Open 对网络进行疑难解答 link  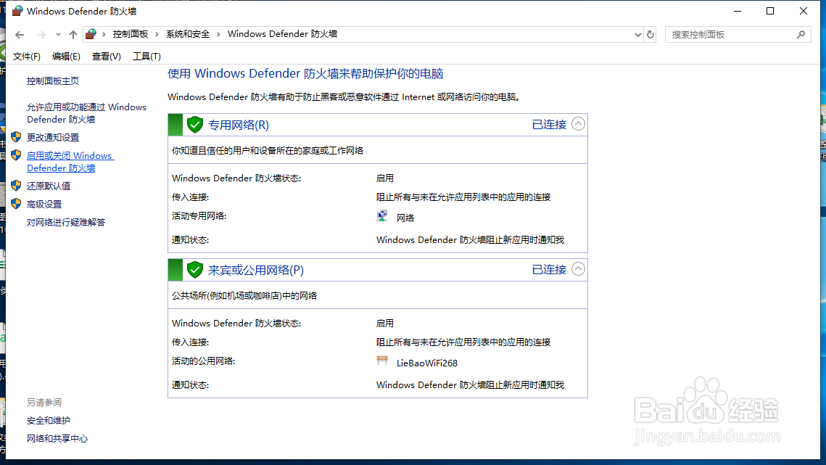pos(66,223)
